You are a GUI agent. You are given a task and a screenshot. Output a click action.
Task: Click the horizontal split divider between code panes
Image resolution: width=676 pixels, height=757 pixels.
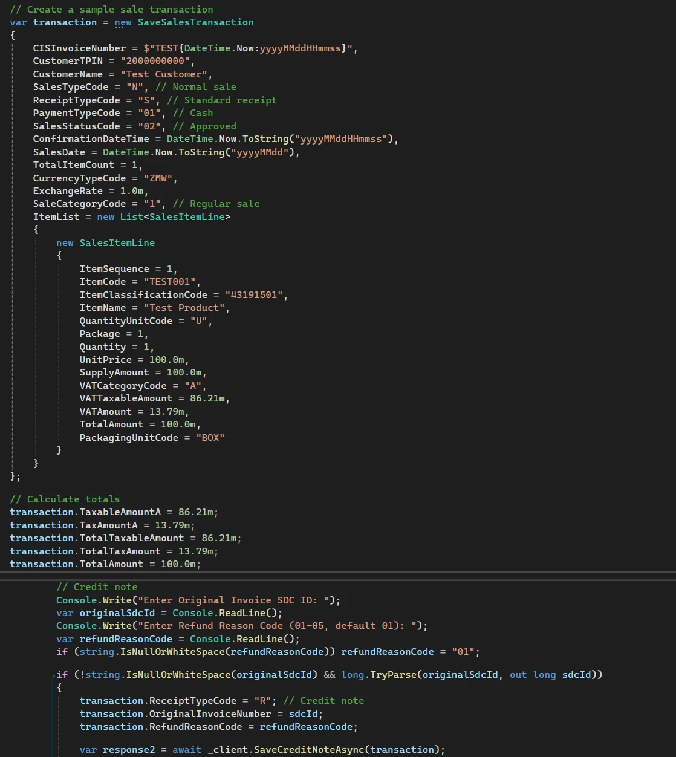coord(338,576)
